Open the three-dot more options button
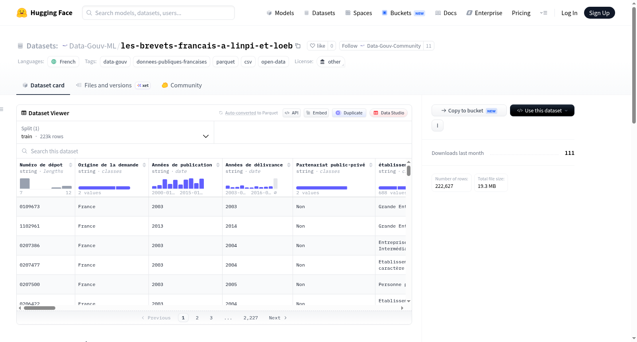This screenshot has width=637, height=342. tap(438, 126)
